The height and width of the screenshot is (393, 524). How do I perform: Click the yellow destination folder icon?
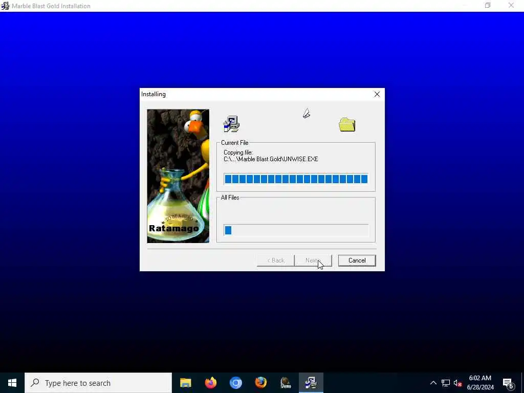point(347,125)
